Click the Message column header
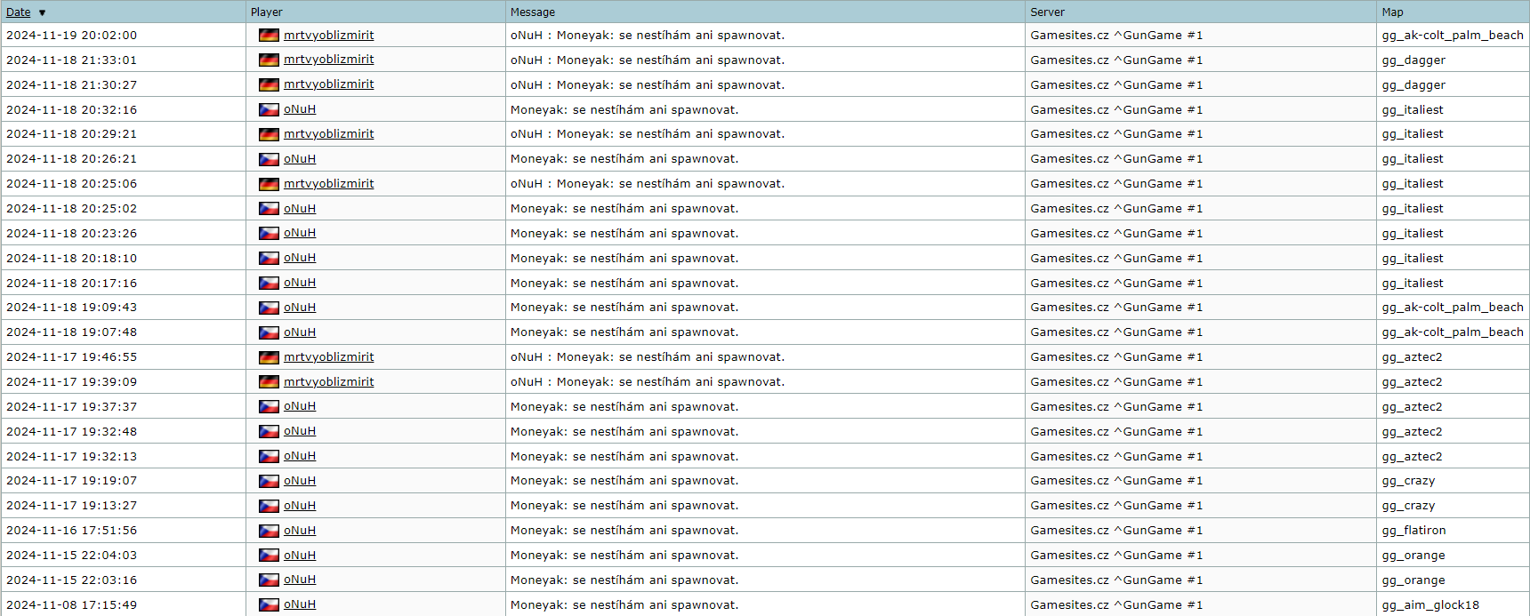This screenshot has width=1530, height=616. coord(532,12)
